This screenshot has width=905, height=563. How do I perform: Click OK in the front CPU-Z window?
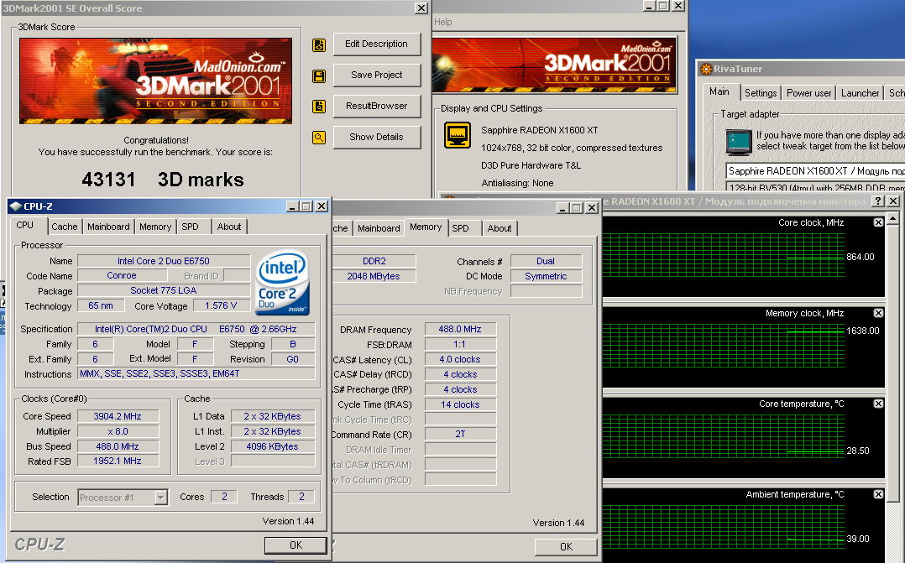(x=296, y=545)
